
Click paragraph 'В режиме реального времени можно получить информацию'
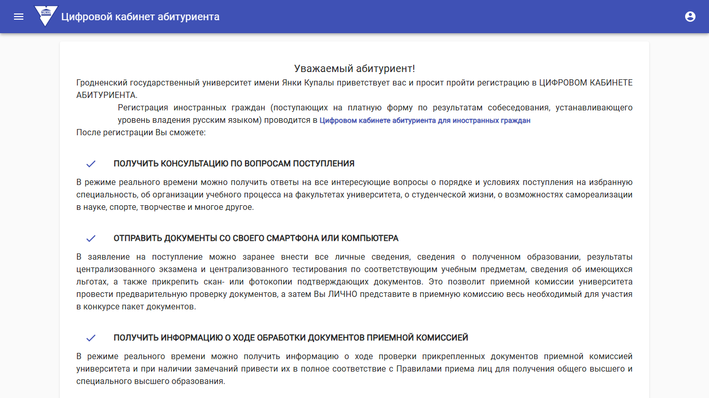click(x=354, y=369)
